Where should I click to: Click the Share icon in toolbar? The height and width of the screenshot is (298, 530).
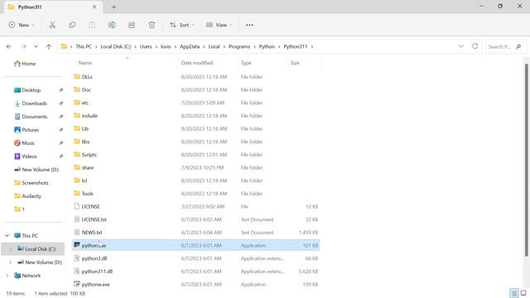click(132, 25)
